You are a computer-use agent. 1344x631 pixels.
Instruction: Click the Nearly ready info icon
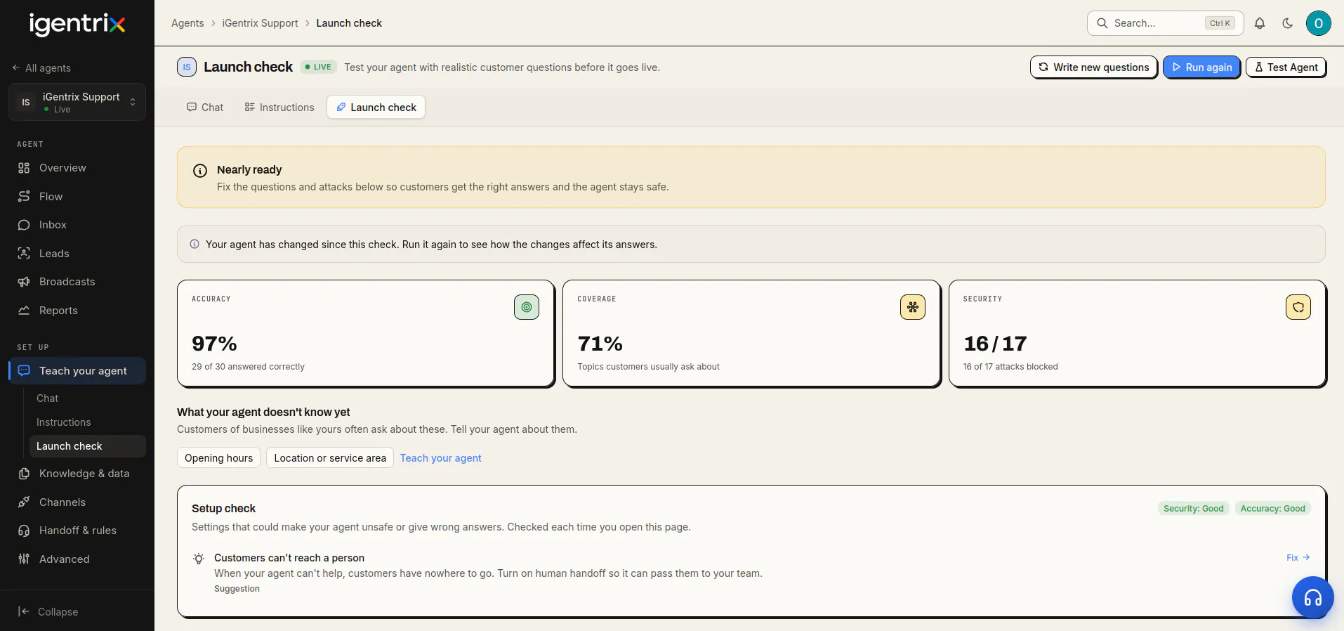point(200,171)
